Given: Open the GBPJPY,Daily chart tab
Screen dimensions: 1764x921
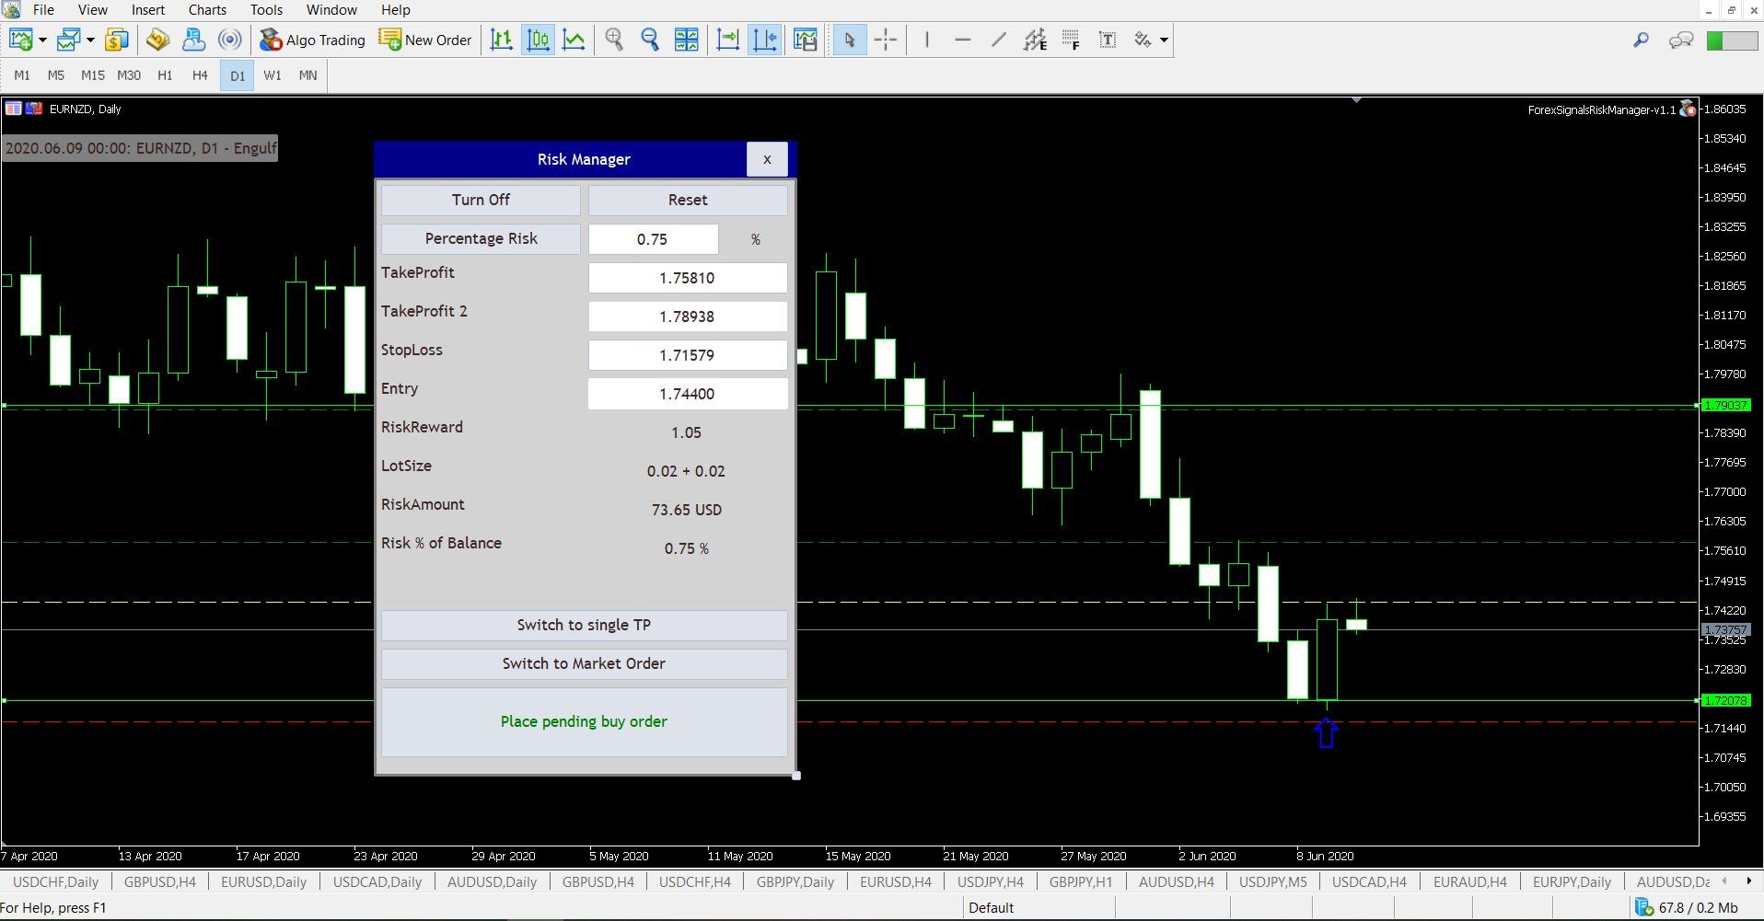Looking at the screenshot, I should 795,881.
